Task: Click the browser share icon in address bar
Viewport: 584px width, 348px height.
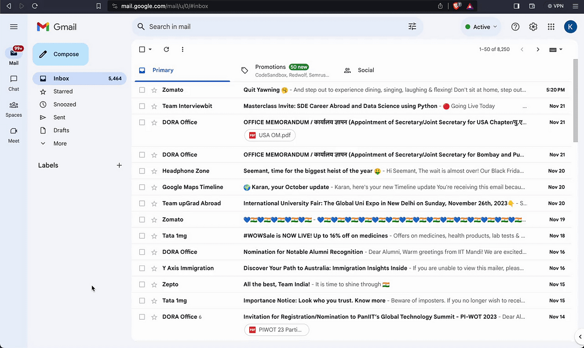Action: click(440, 6)
